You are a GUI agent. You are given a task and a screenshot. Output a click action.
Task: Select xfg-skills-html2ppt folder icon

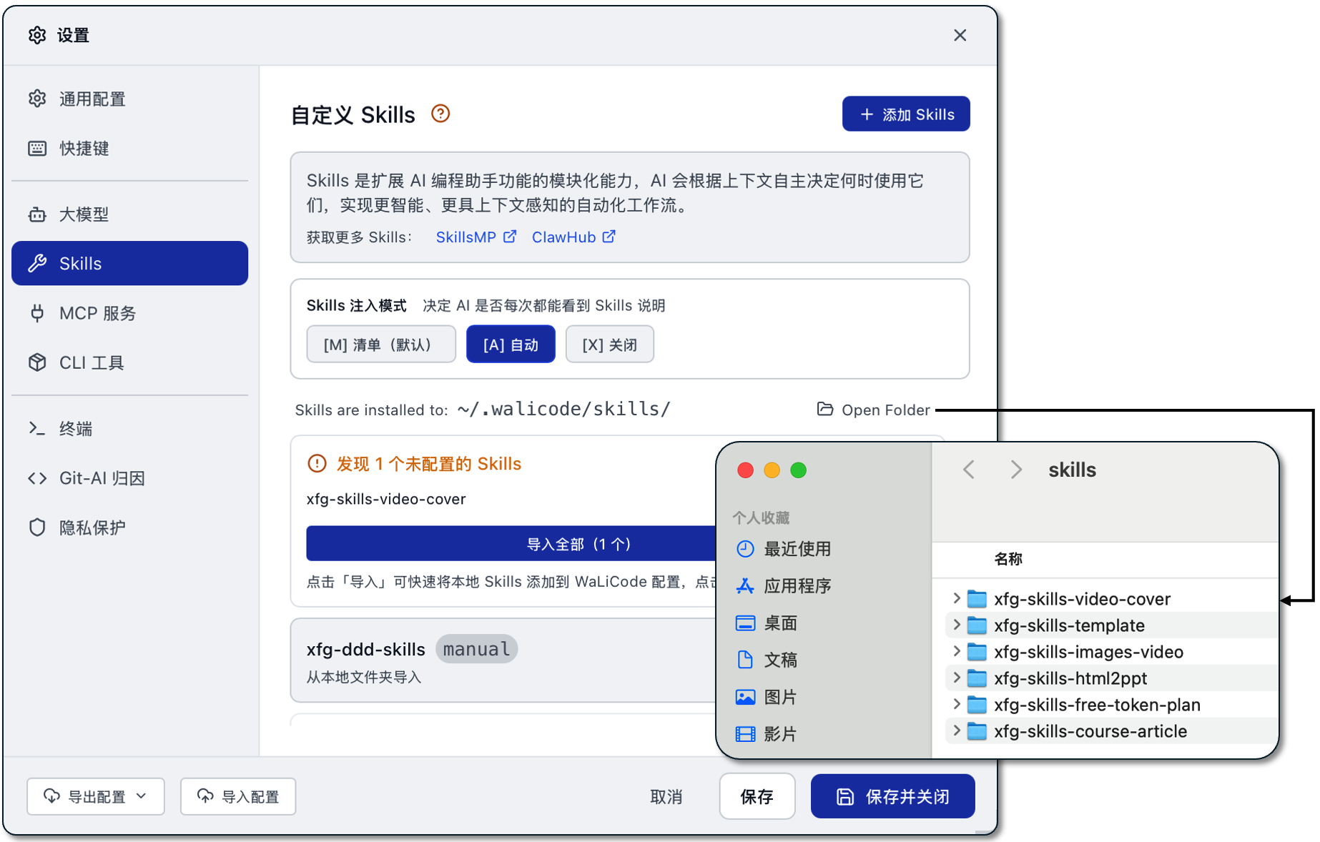click(x=977, y=678)
